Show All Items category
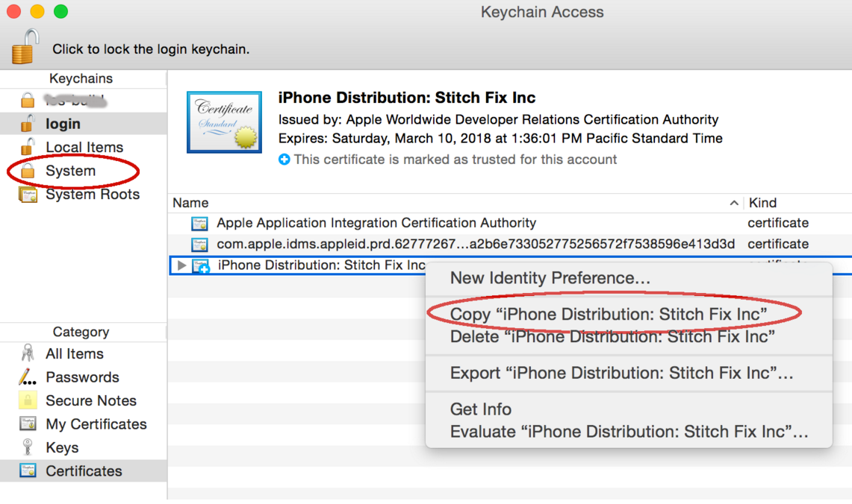The width and height of the screenshot is (852, 504). point(75,353)
